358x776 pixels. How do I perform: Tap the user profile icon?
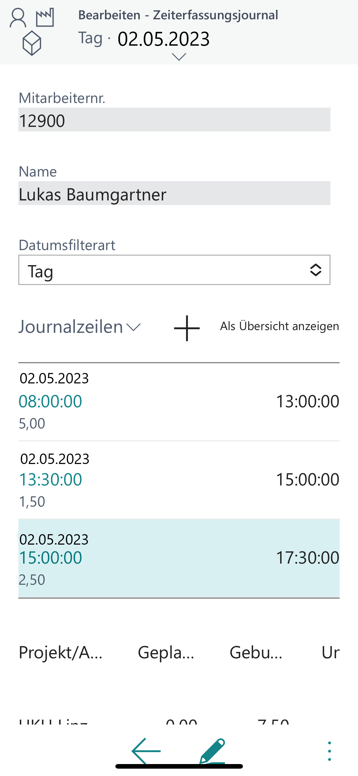click(18, 18)
